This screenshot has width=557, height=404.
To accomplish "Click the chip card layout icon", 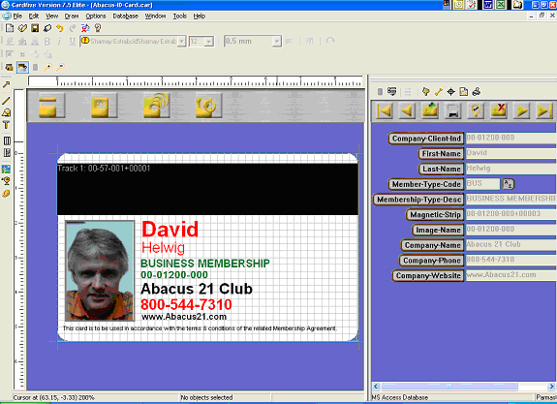I will tap(104, 106).
